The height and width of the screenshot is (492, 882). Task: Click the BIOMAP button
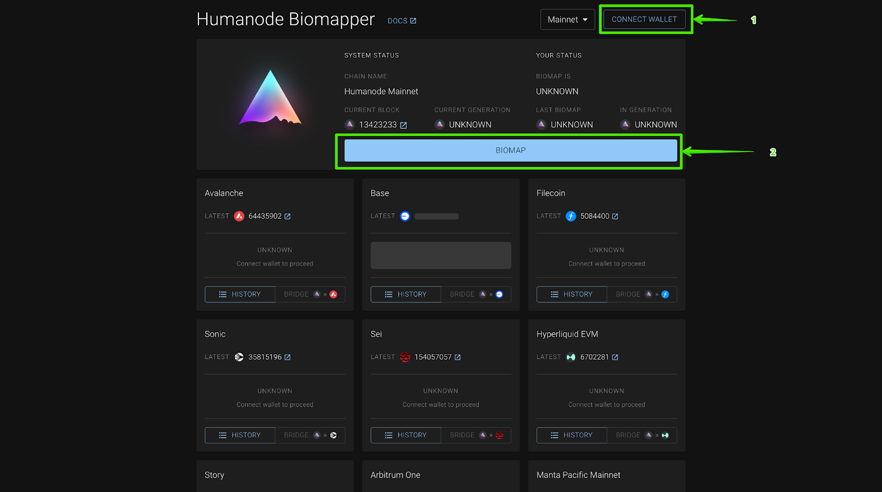click(510, 150)
